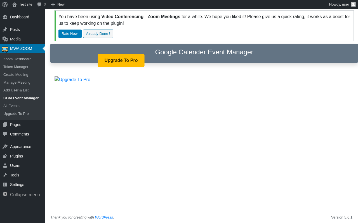
Task: Open the WordPress logo menu
Action: pyautogui.click(x=5, y=4)
